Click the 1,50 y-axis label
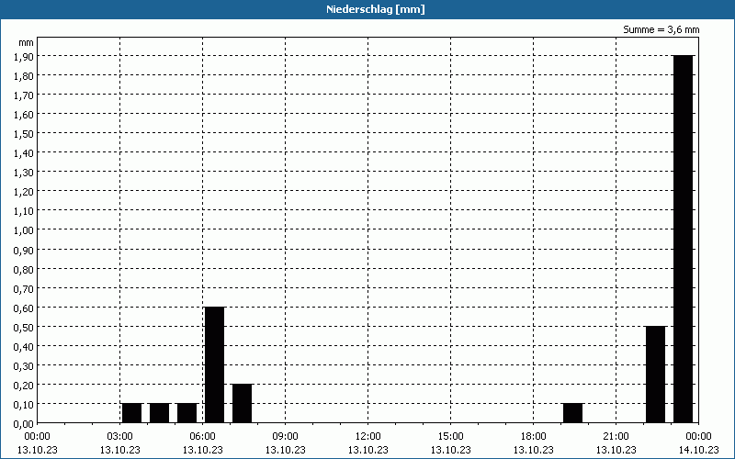This screenshot has width=735, height=459. (24, 133)
